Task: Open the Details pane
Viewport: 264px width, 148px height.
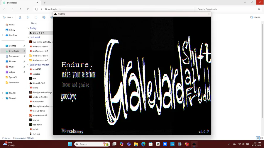Action: 255,17
